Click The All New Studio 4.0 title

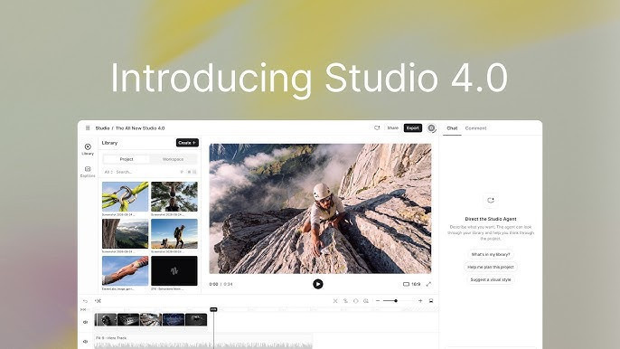(140, 128)
